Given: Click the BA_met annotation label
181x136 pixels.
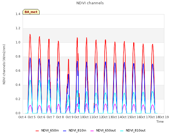Looking at the screenshot, I should [x=31, y=12].
